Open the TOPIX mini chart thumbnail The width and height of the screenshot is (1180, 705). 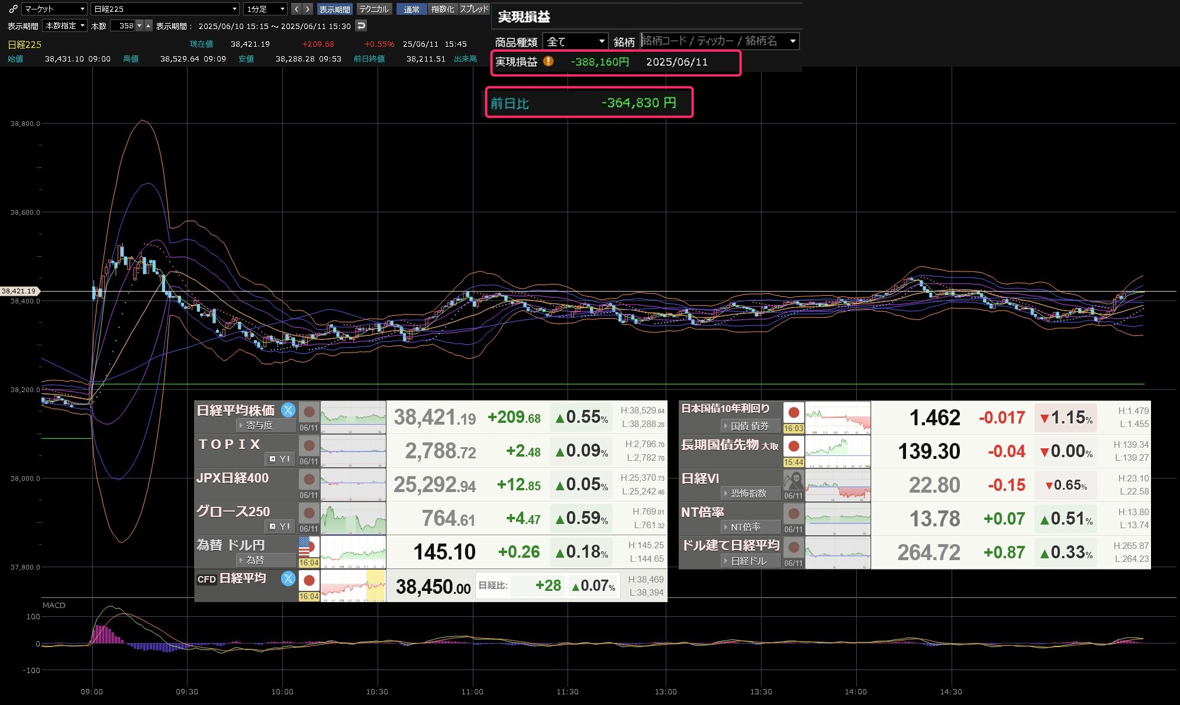tap(353, 451)
